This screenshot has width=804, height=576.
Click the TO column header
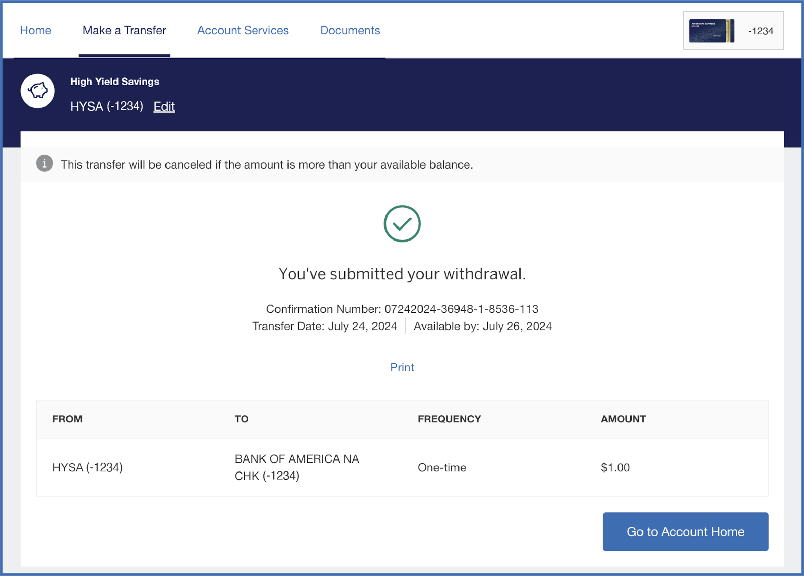[241, 419]
